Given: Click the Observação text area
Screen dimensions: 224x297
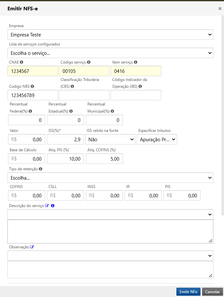Looking at the screenshot, I should coord(110,270).
